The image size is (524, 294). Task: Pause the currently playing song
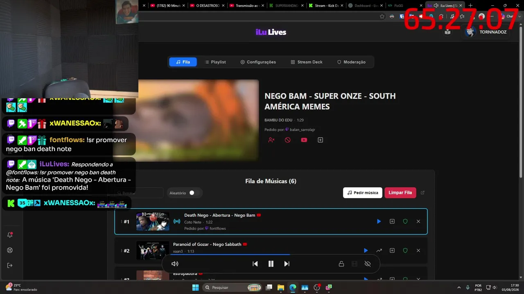pyautogui.click(x=271, y=264)
